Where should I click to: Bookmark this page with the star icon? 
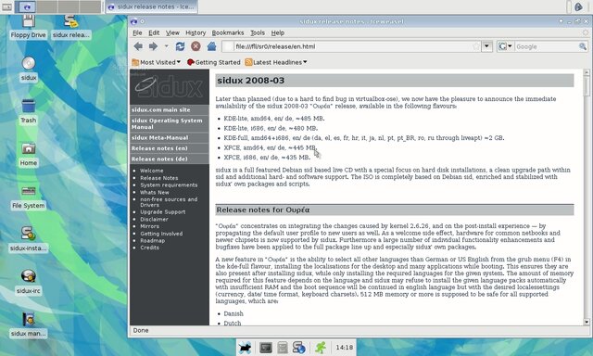click(x=476, y=46)
